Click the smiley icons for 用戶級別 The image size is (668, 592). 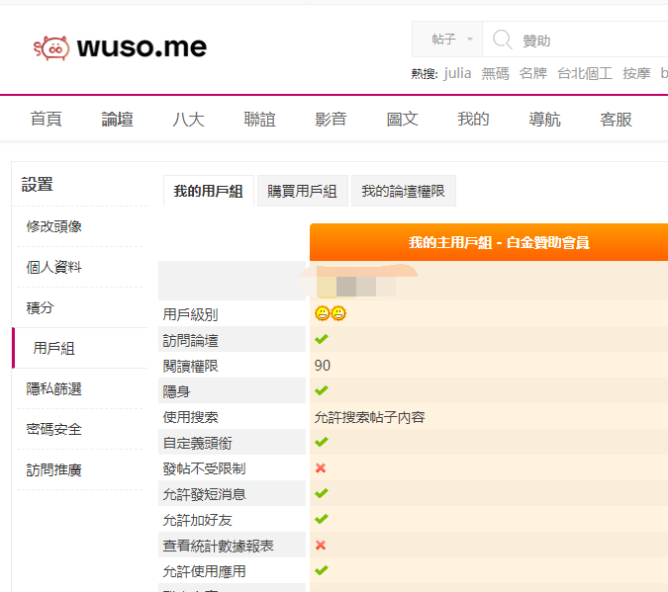(331, 313)
